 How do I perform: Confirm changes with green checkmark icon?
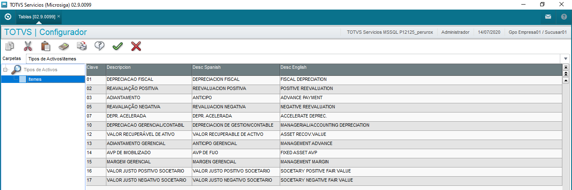[x=118, y=46]
